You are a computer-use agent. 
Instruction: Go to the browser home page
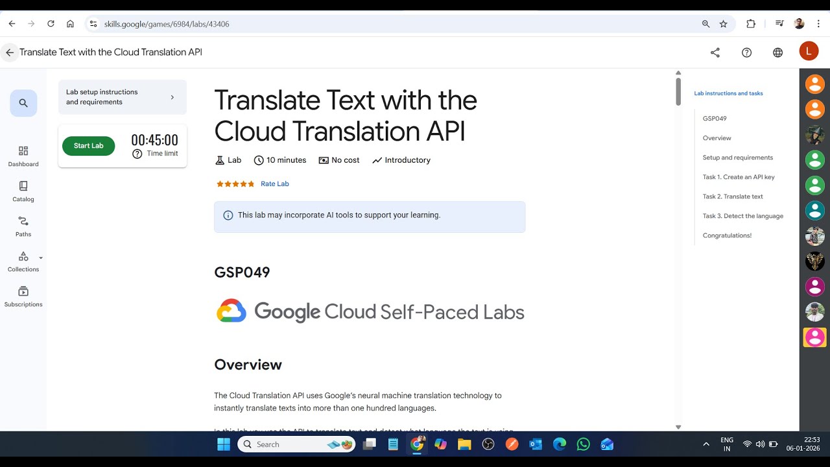[x=70, y=24]
